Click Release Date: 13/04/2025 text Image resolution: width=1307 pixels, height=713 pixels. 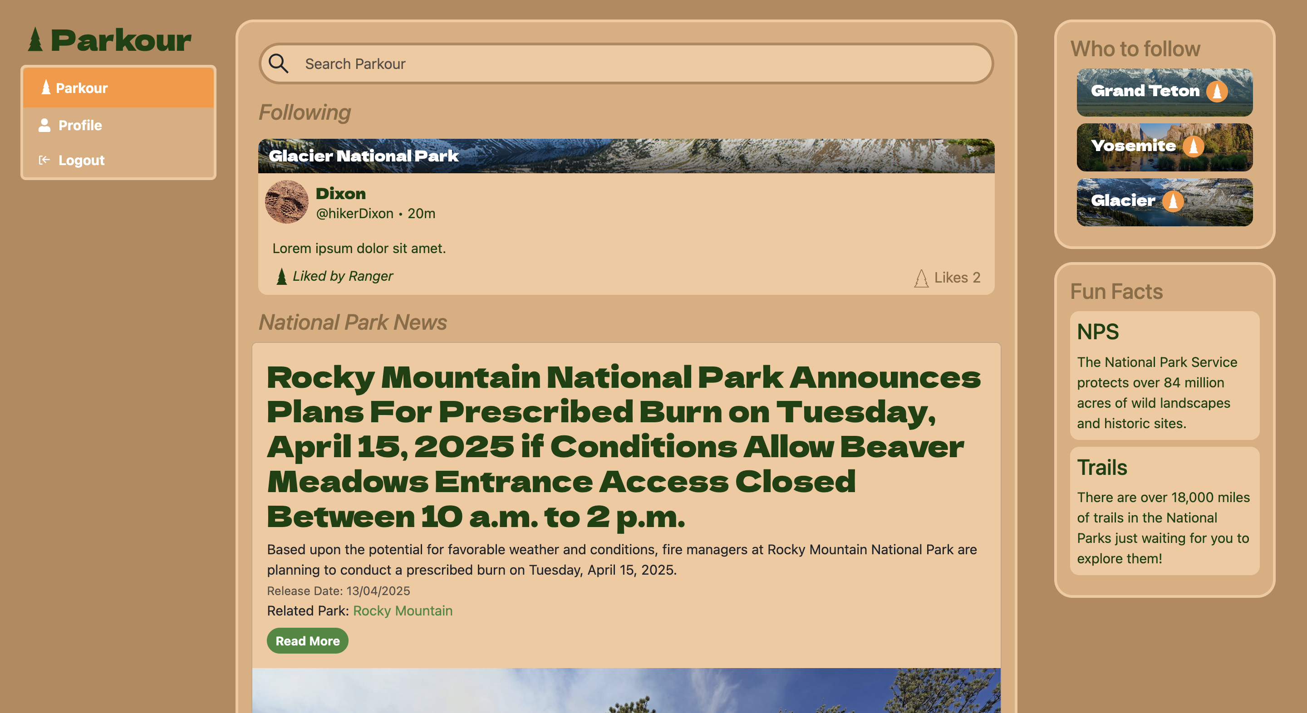(339, 591)
